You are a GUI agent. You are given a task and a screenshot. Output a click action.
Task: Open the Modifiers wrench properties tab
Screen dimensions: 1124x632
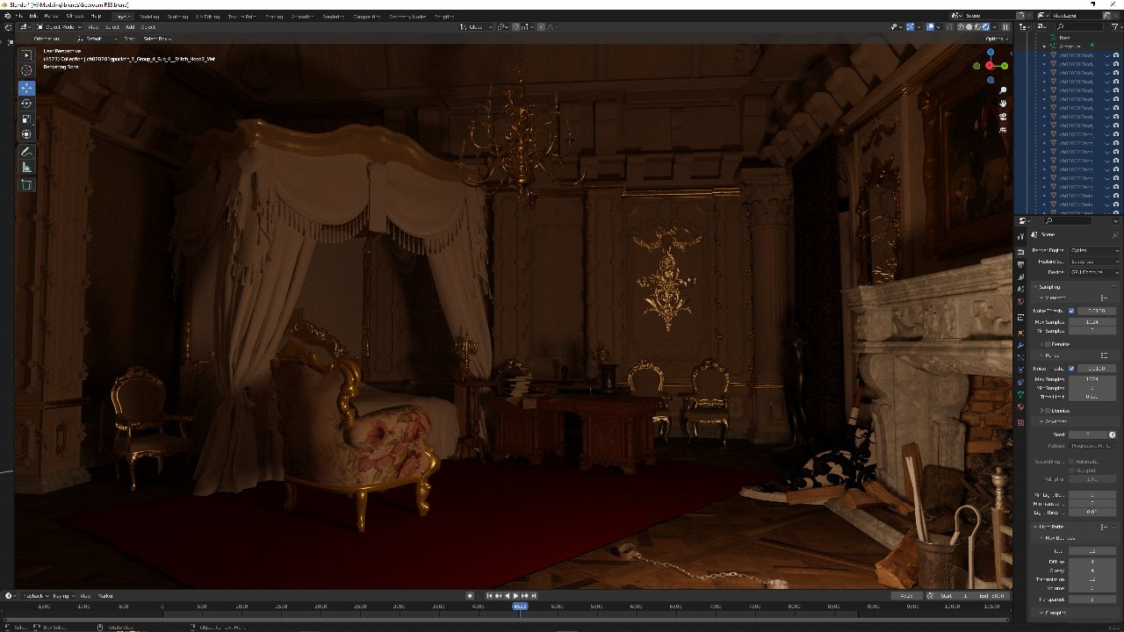click(1020, 345)
